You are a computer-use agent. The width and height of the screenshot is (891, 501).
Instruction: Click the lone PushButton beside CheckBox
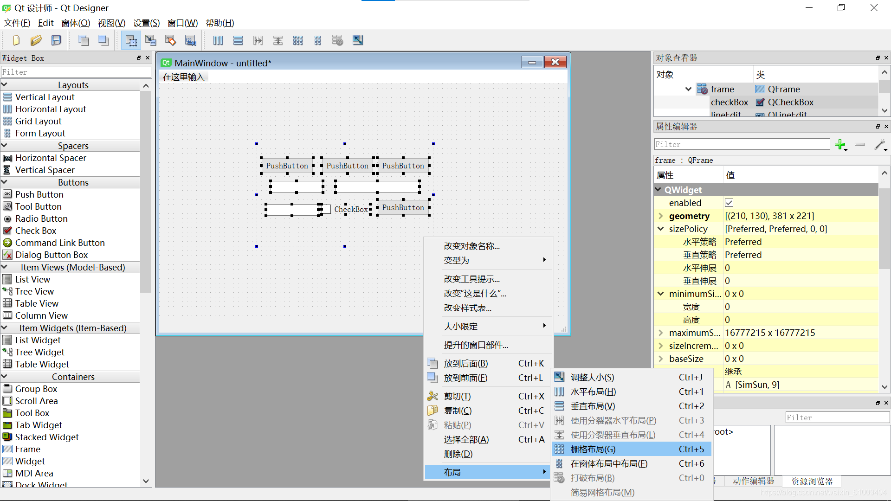403,207
